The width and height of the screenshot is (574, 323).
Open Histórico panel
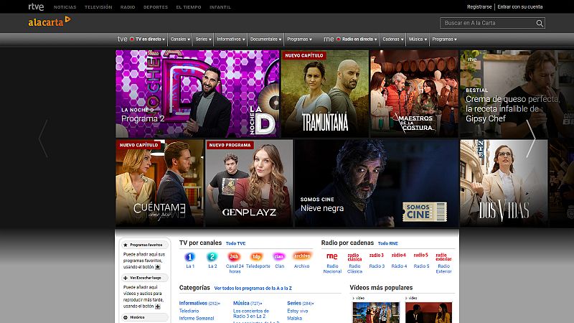point(143,317)
